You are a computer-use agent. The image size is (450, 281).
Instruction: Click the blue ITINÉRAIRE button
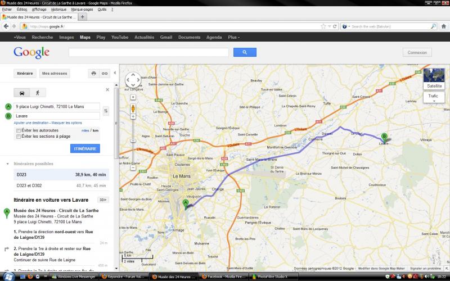pyautogui.click(x=85, y=148)
